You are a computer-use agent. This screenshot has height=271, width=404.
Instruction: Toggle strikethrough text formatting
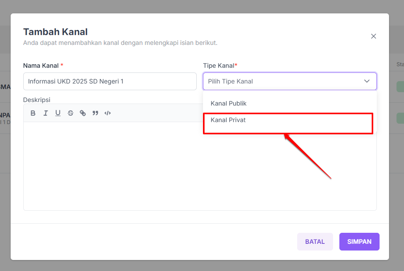(x=71, y=113)
